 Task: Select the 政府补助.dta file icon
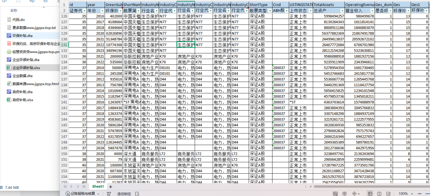coord(9,92)
